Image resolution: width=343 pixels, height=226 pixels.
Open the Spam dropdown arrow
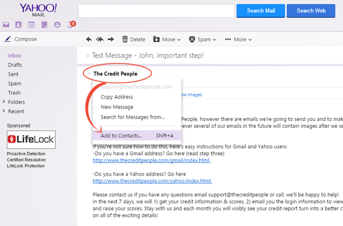[214, 40]
